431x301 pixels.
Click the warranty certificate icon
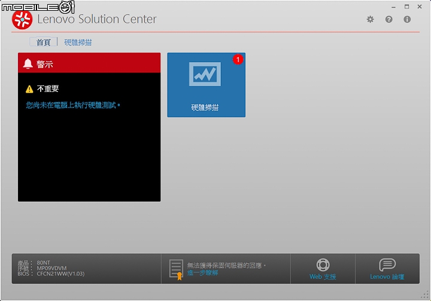click(176, 269)
